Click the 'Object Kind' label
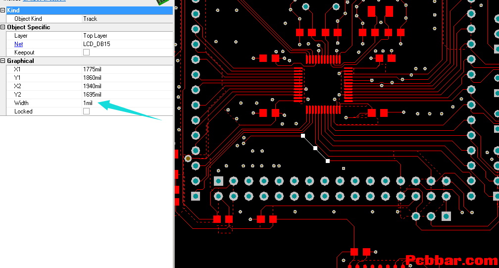The height and width of the screenshot is (268, 499). 28,19
